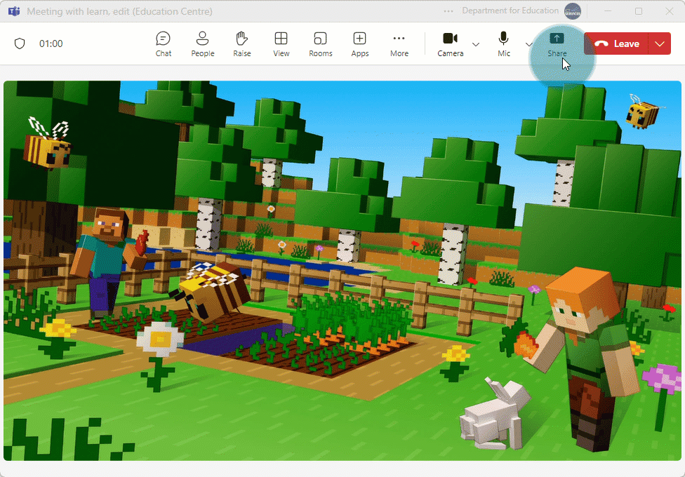Click the meeting window title text

(x=120, y=11)
